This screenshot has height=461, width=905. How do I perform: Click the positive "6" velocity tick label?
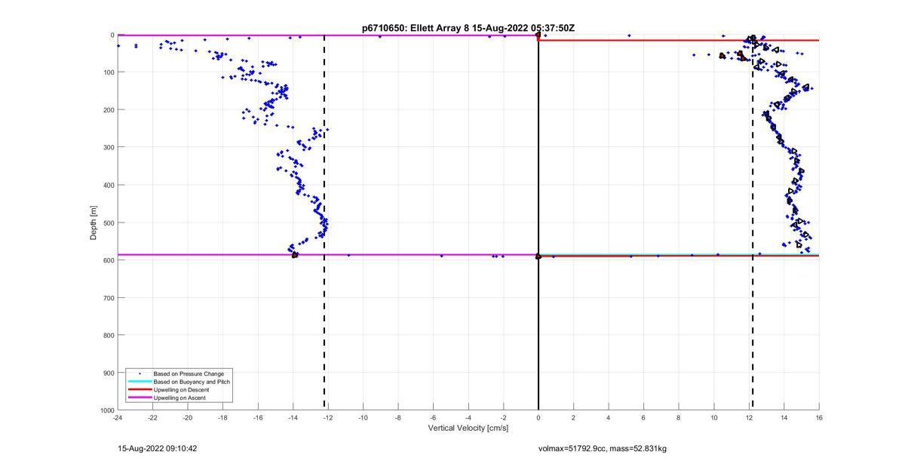pos(643,417)
